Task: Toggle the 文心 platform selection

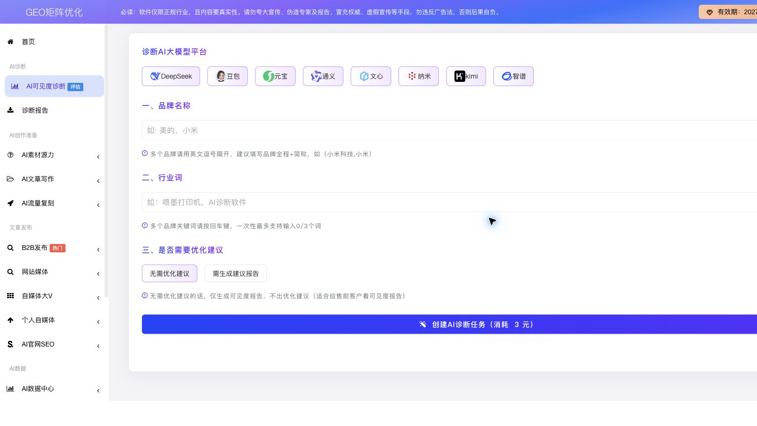Action: coord(371,76)
